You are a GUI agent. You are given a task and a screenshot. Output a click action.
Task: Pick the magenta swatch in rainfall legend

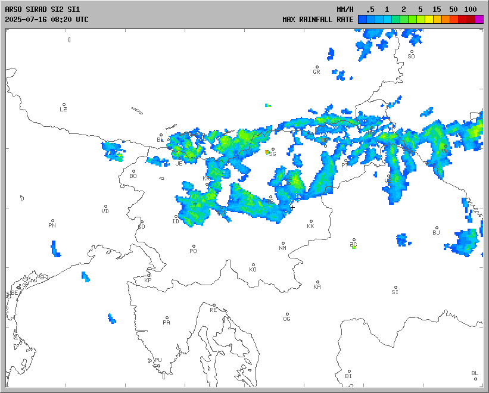479,20
